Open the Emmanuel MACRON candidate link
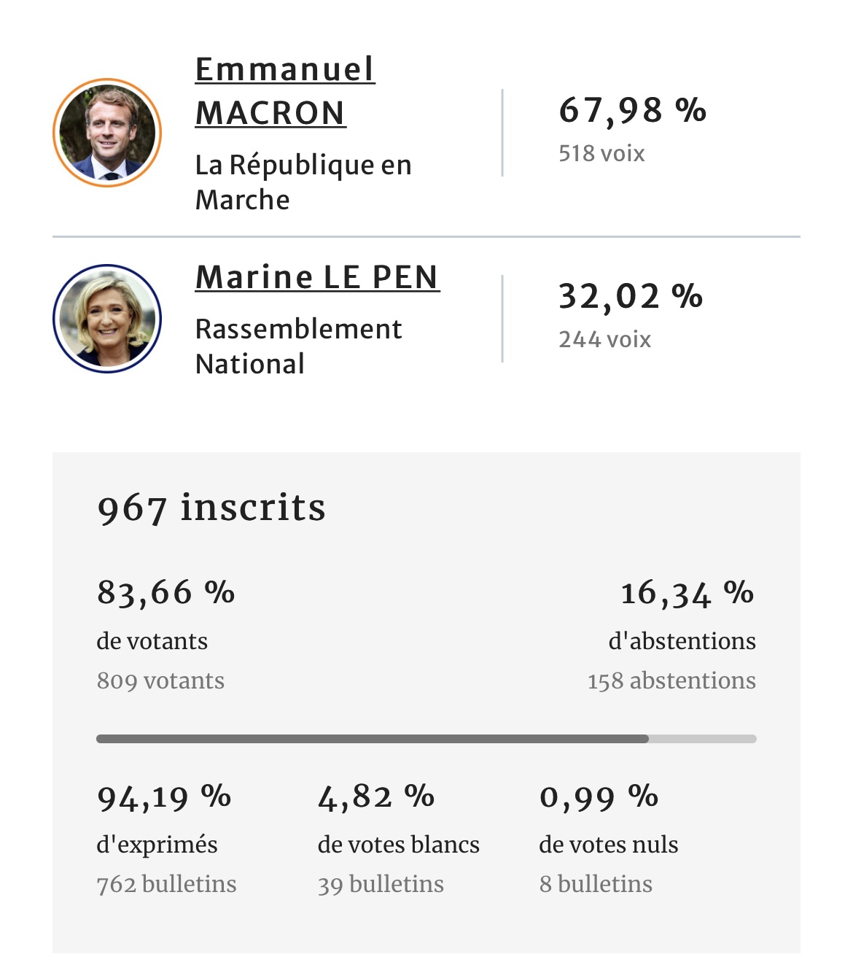This screenshot has height=973, width=853. pos(285,91)
